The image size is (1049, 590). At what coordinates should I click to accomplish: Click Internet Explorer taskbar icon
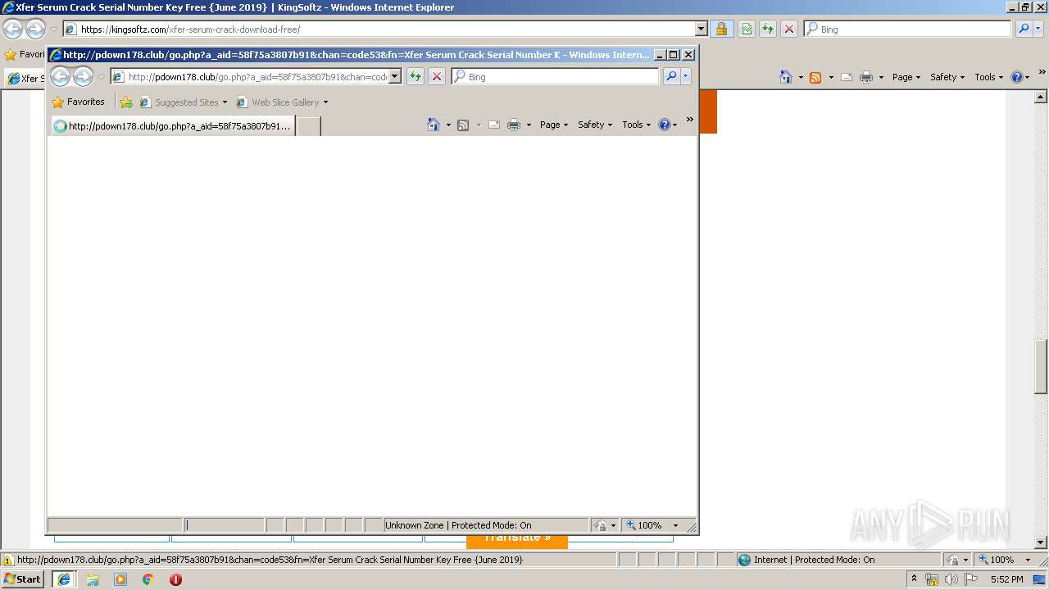[x=63, y=579]
